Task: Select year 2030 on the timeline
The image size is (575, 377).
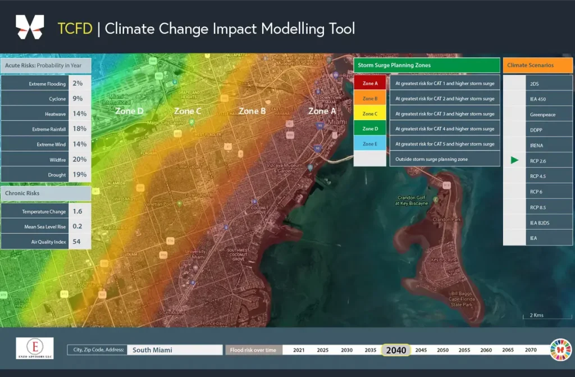Action: pos(346,350)
